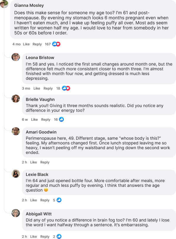Like Gianna Mosley's comment

(x=26, y=44)
